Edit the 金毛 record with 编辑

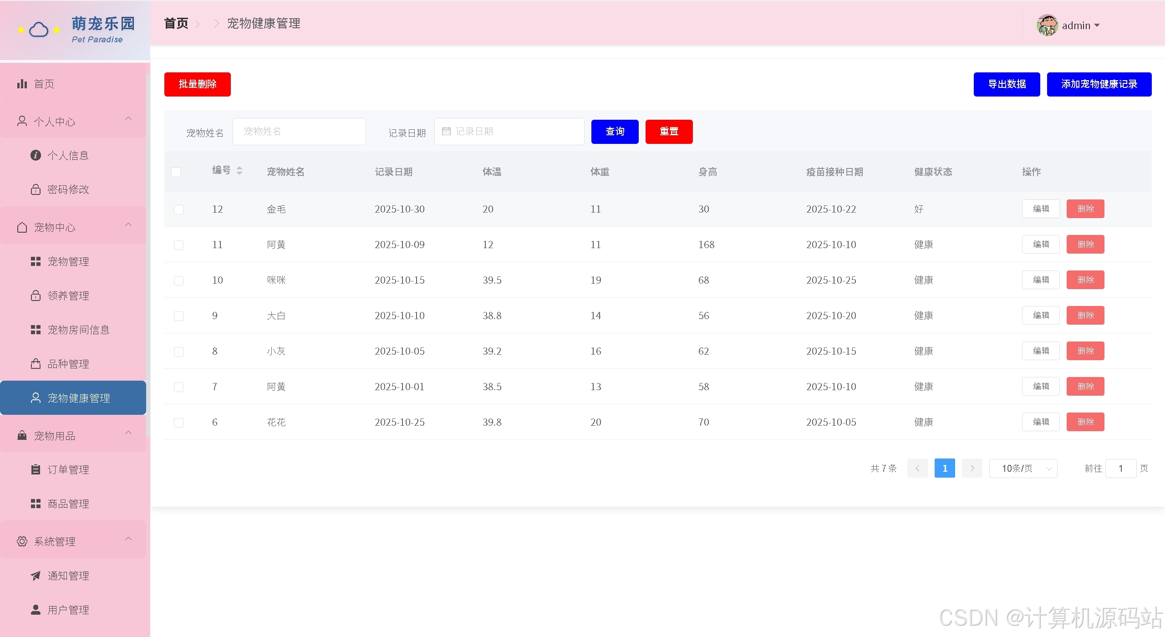pos(1040,209)
